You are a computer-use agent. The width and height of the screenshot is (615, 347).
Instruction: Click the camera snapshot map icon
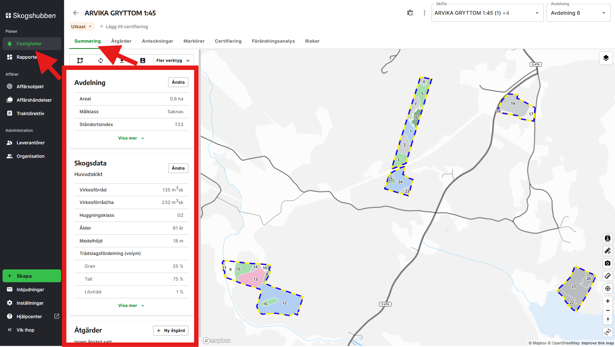coord(607,263)
